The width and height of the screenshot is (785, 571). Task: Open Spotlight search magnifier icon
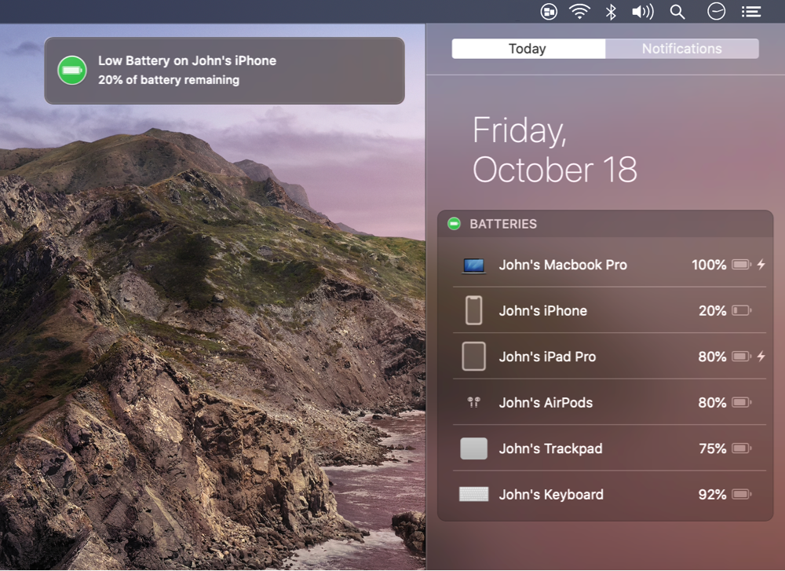(677, 12)
